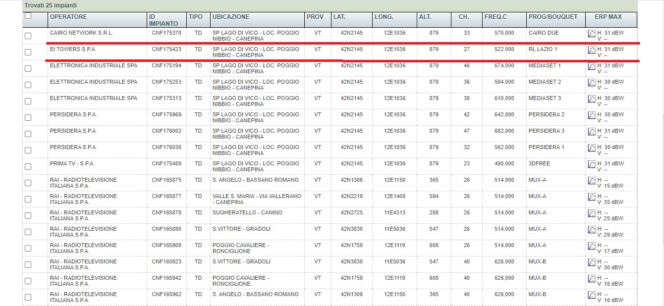This screenshot has height=306, width=664.
Task: Click the 'V: 29 dBW' ERP value
Action: [x=610, y=235]
